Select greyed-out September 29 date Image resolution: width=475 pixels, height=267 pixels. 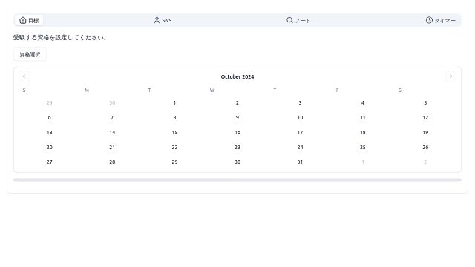pos(50,103)
